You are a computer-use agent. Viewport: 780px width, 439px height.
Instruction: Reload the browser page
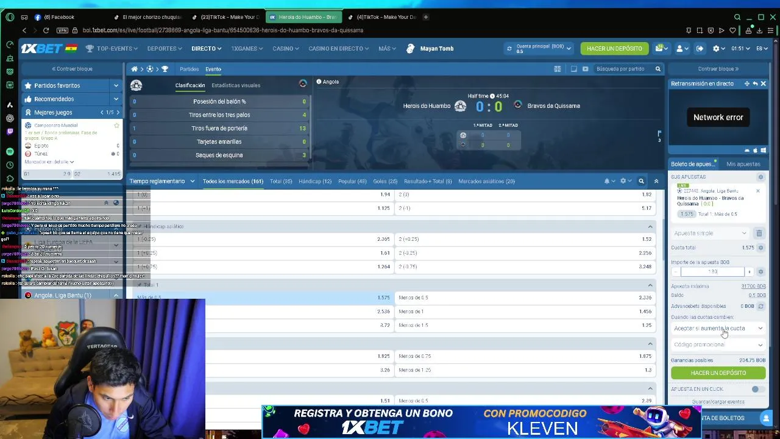point(46,30)
